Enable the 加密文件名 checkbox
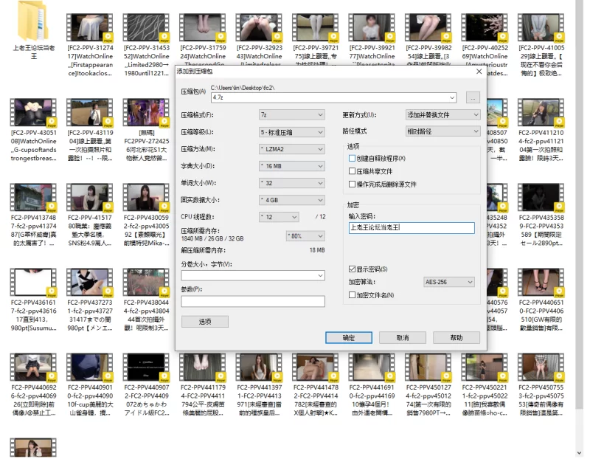590x459 pixels. (352, 295)
